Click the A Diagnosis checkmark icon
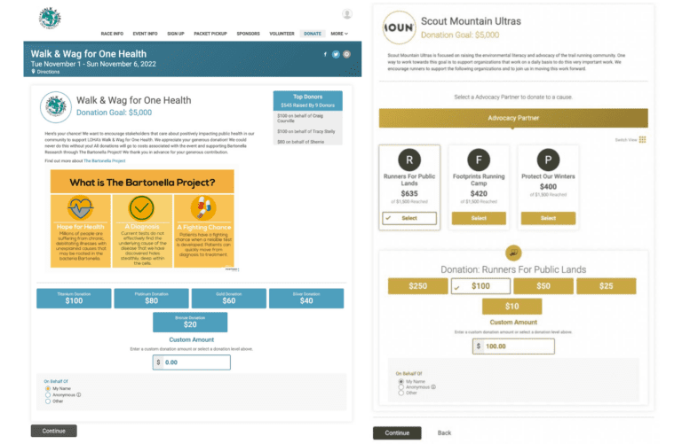This screenshot has height=444, width=682. (x=141, y=208)
